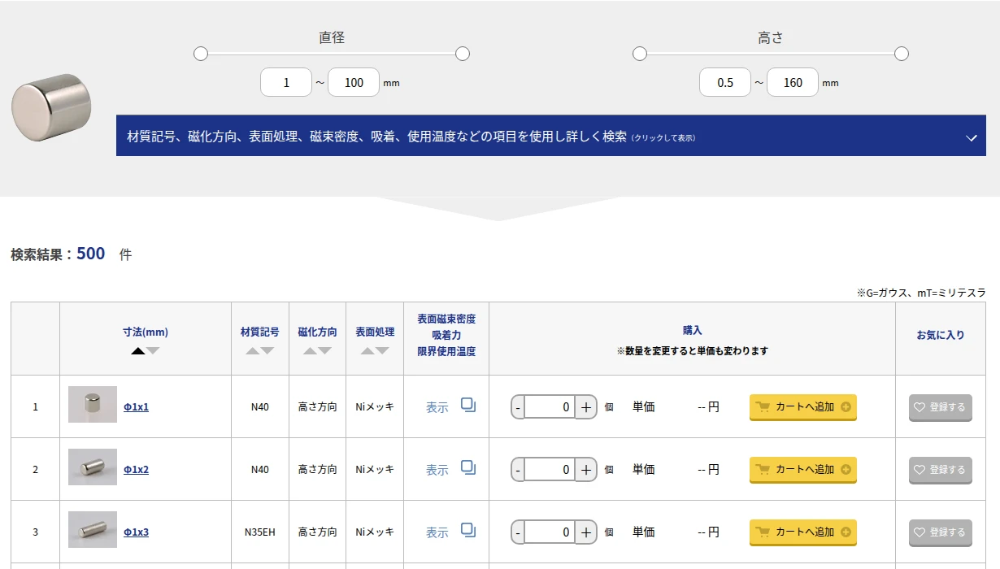Sort 磁化方向 column descending
This screenshot has height=569, width=1000.
click(x=325, y=351)
